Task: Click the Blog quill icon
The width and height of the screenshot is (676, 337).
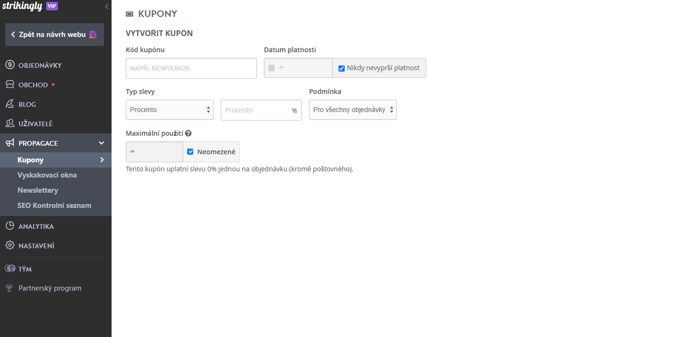Action: point(10,104)
